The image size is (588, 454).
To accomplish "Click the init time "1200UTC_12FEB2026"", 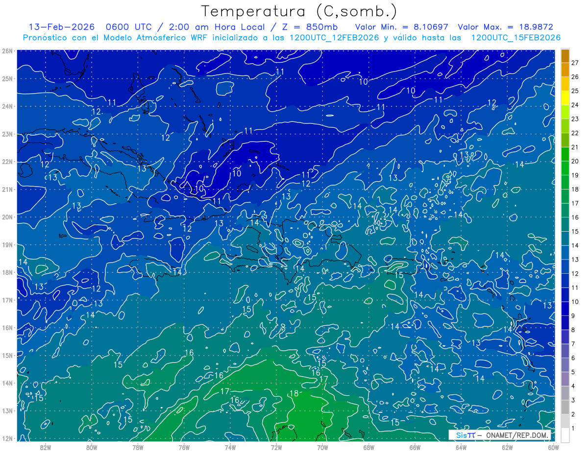I will [x=334, y=38].
